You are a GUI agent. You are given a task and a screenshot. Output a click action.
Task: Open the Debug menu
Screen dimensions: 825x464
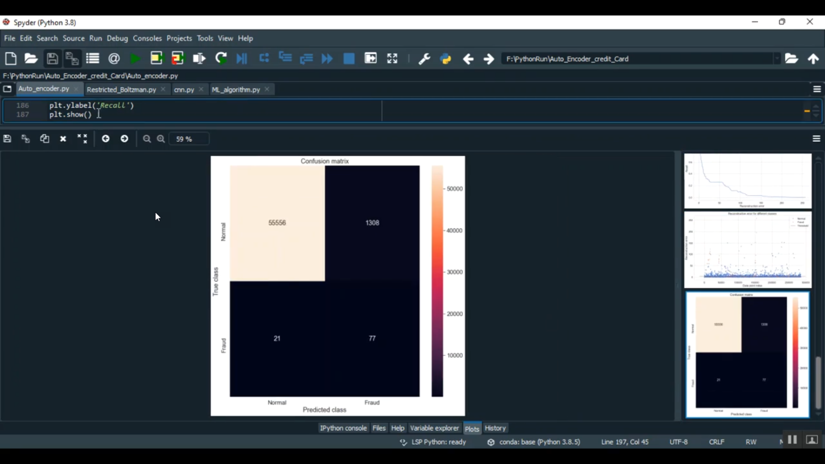click(x=117, y=38)
